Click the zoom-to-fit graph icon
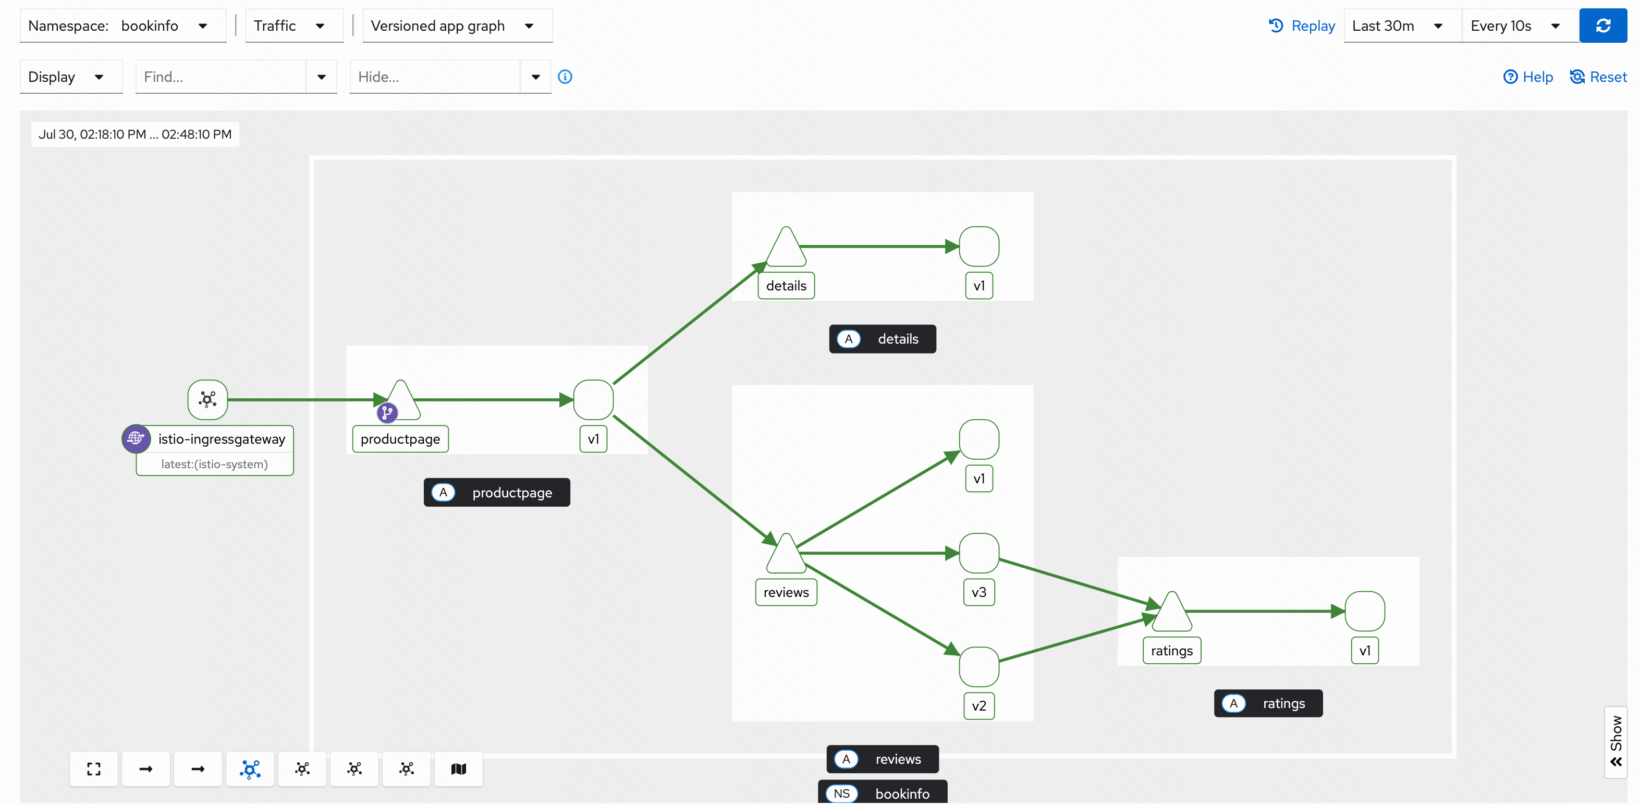Image resolution: width=1640 pixels, height=805 pixels. pyautogui.click(x=94, y=769)
